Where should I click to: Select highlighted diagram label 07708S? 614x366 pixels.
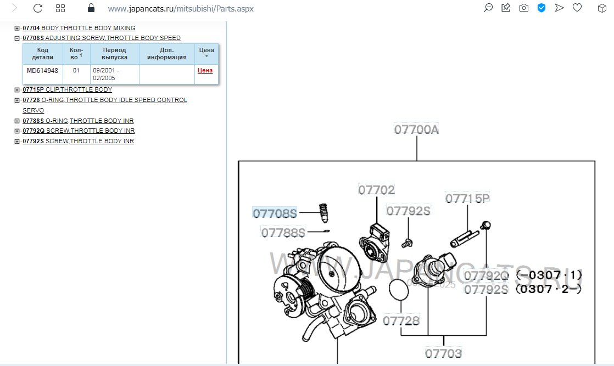[x=275, y=213]
